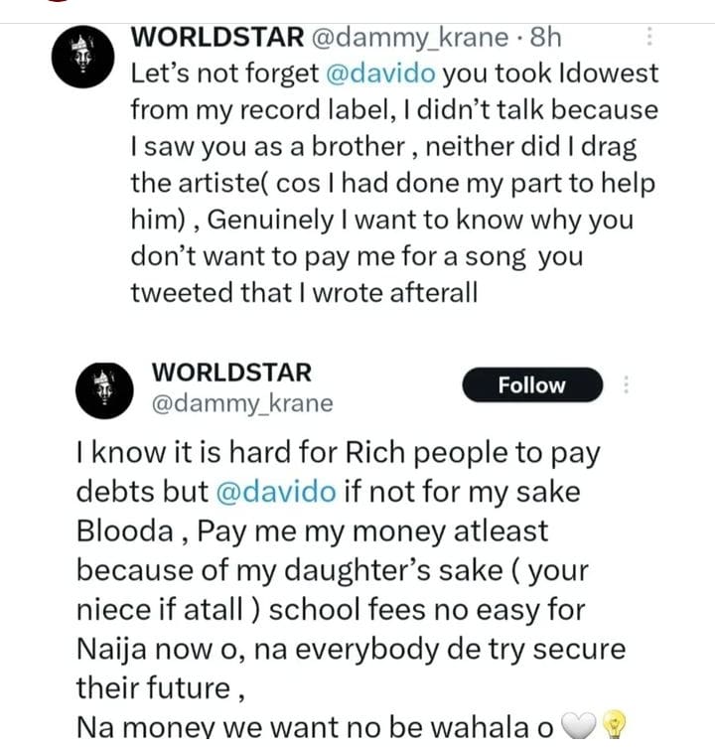Click the @dammy_krane handle under the second WORLDSTAR name
This screenshot has width=715, height=751.
pos(241,403)
